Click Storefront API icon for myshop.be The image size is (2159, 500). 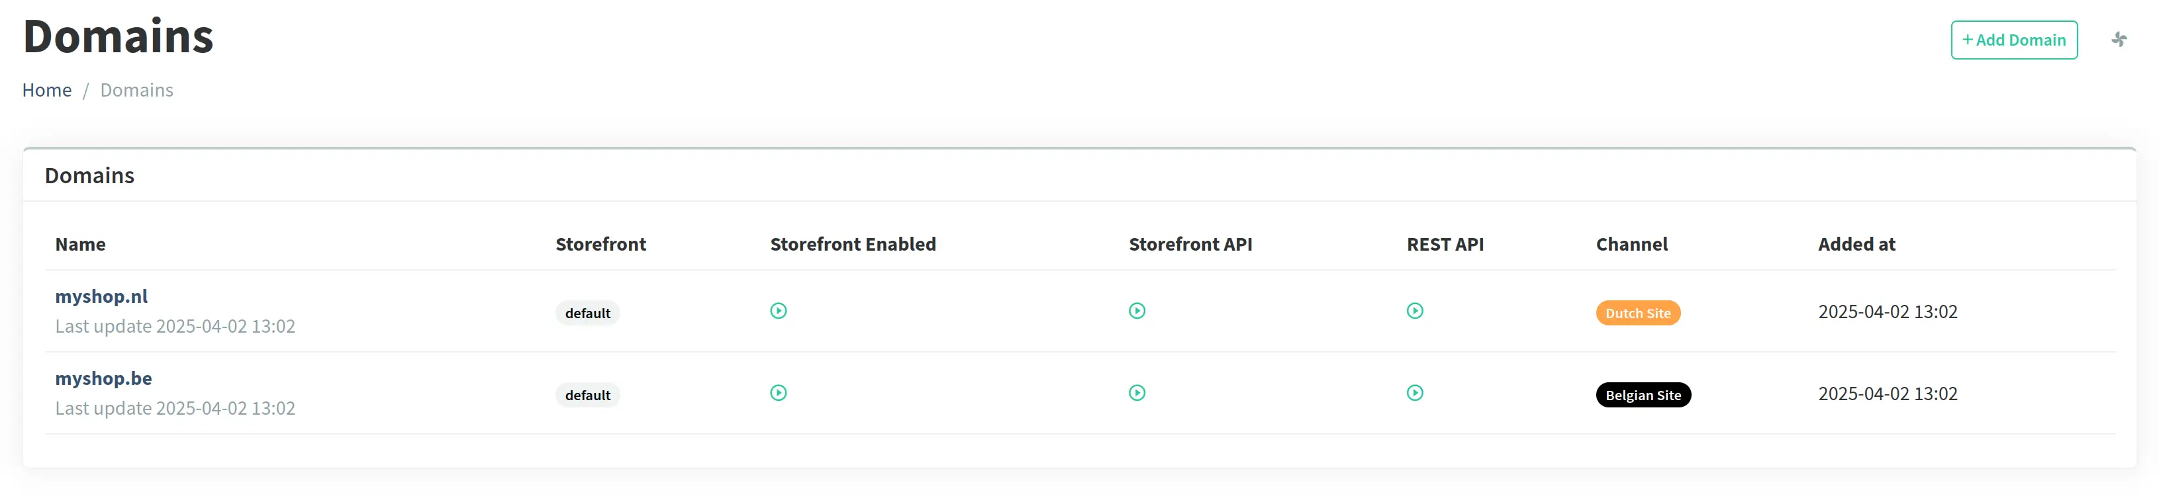tap(1137, 394)
